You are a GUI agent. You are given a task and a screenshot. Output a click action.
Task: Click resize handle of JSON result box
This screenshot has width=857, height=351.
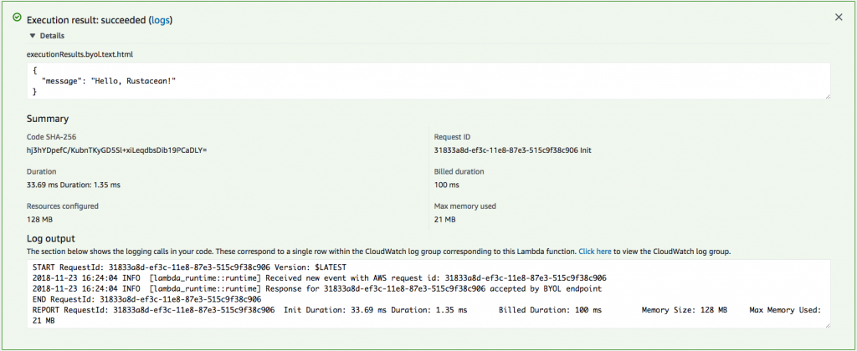coord(827,96)
